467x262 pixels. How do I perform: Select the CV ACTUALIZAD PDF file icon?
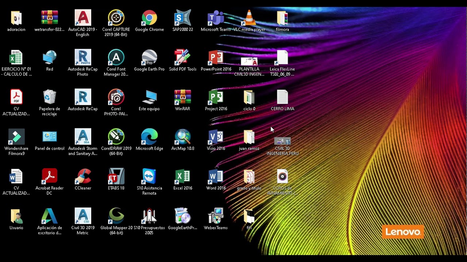click(x=16, y=97)
